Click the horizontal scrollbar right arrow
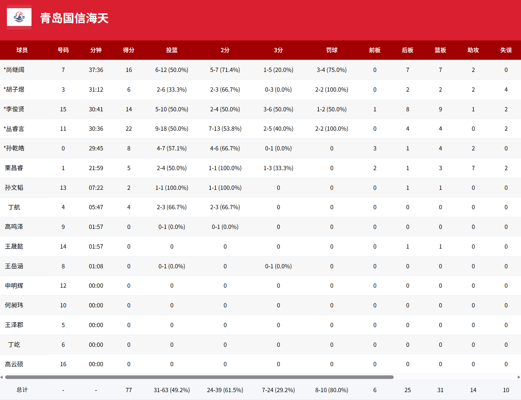 (519, 377)
